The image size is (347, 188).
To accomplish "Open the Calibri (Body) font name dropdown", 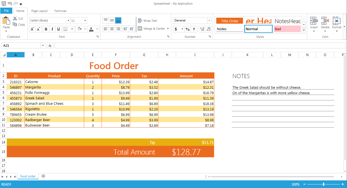I will coord(68,21).
